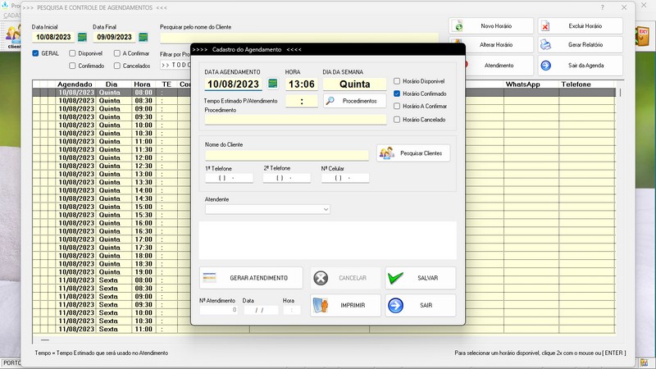Click printer icon on Gerar Relatório
Viewport: 656px width, 369px height.
tap(545, 44)
